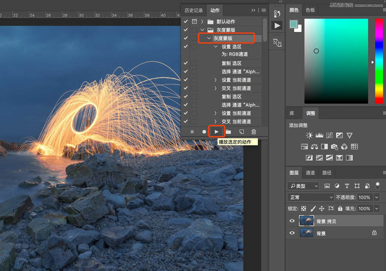This screenshot has width=386, height=271.
Task: Click the foreground color swatch
Action: pyautogui.click(x=293, y=25)
